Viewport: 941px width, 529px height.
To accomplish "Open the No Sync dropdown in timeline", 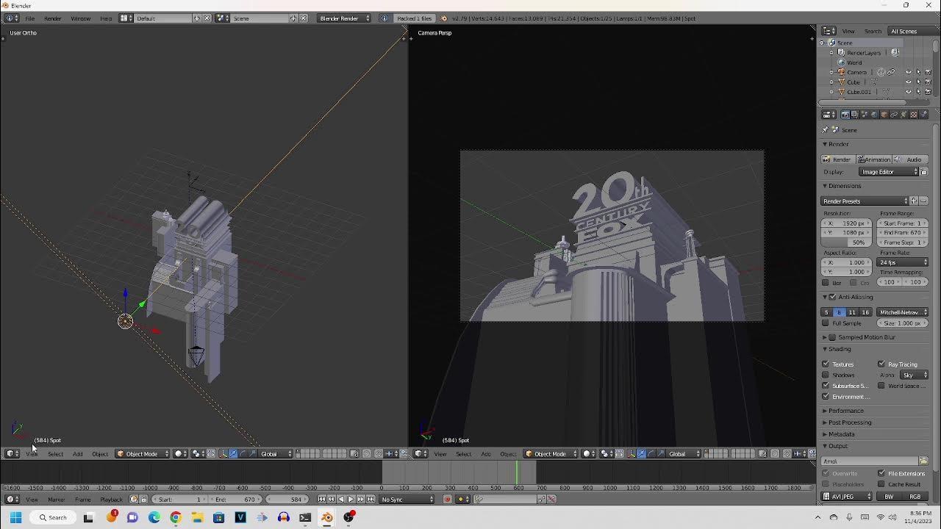I will (407, 500).
